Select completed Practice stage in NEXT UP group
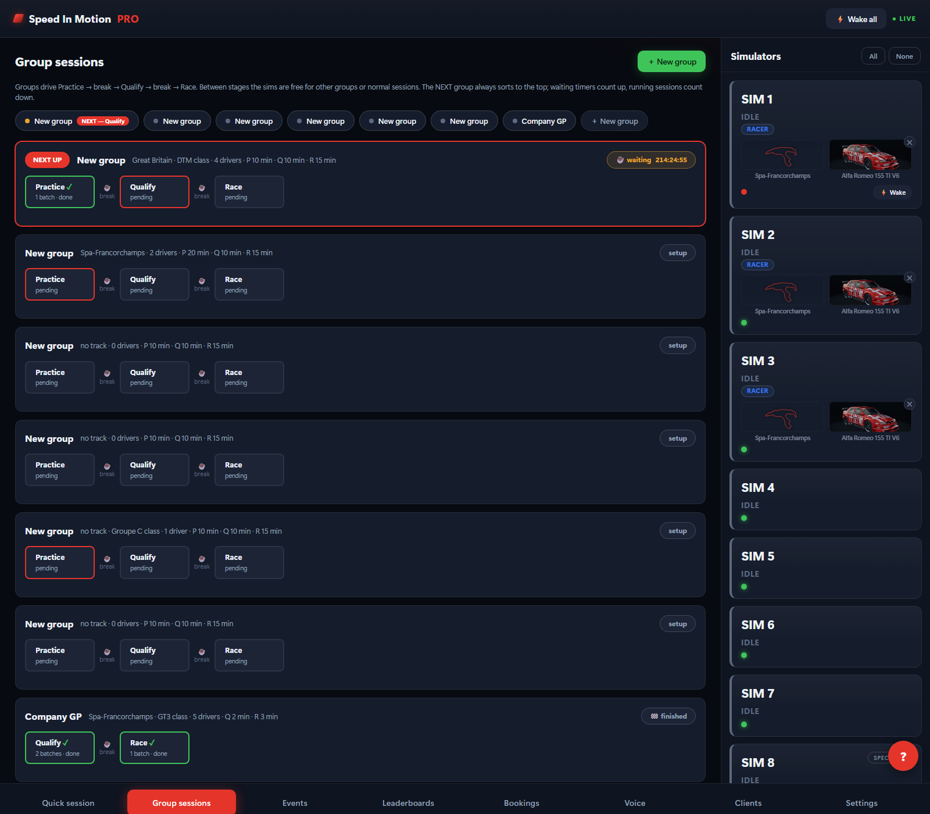The height and width of the screenshot is (814, 930). tap(60, 192)
